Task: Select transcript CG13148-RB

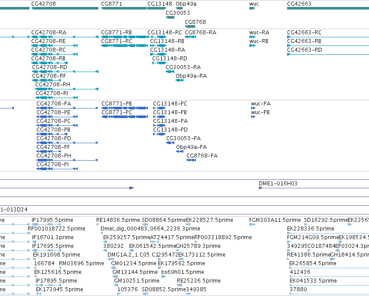Action: (167, 41)
